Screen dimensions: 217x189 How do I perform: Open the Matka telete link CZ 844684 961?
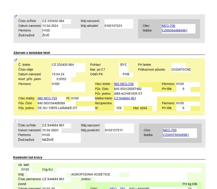(x=125, y=98)
